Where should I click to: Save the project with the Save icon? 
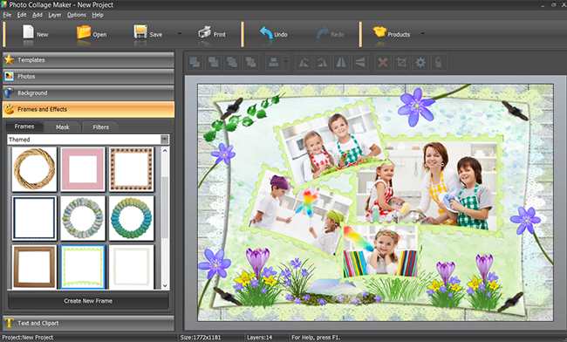140,32
